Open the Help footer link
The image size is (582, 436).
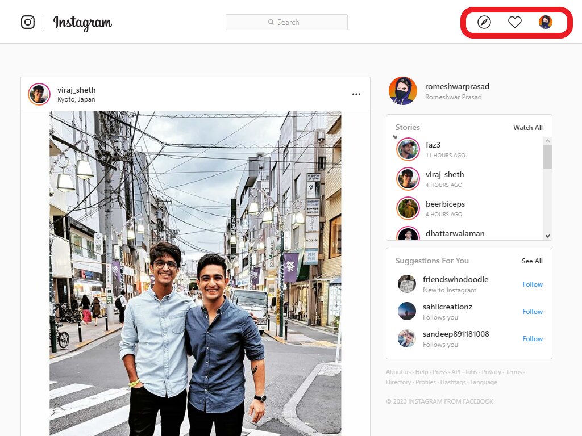click(x=422, y=372)
